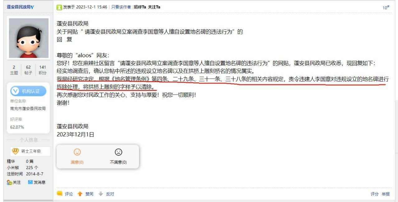The height and width of the screenshot is (202, 398).
Task: Click the comment speech bubble icon
Action: [x=60, y=194]
